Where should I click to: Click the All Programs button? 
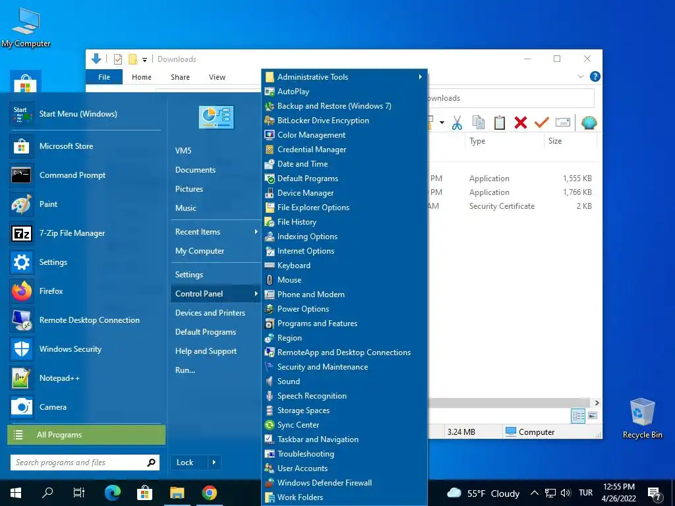coord(86,435)
